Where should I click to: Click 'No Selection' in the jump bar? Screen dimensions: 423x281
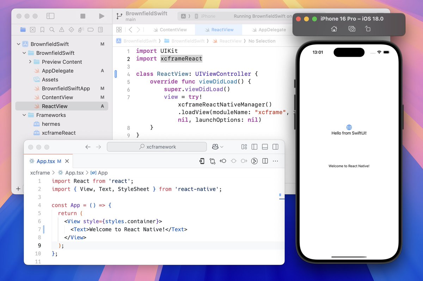coord(262,41)
